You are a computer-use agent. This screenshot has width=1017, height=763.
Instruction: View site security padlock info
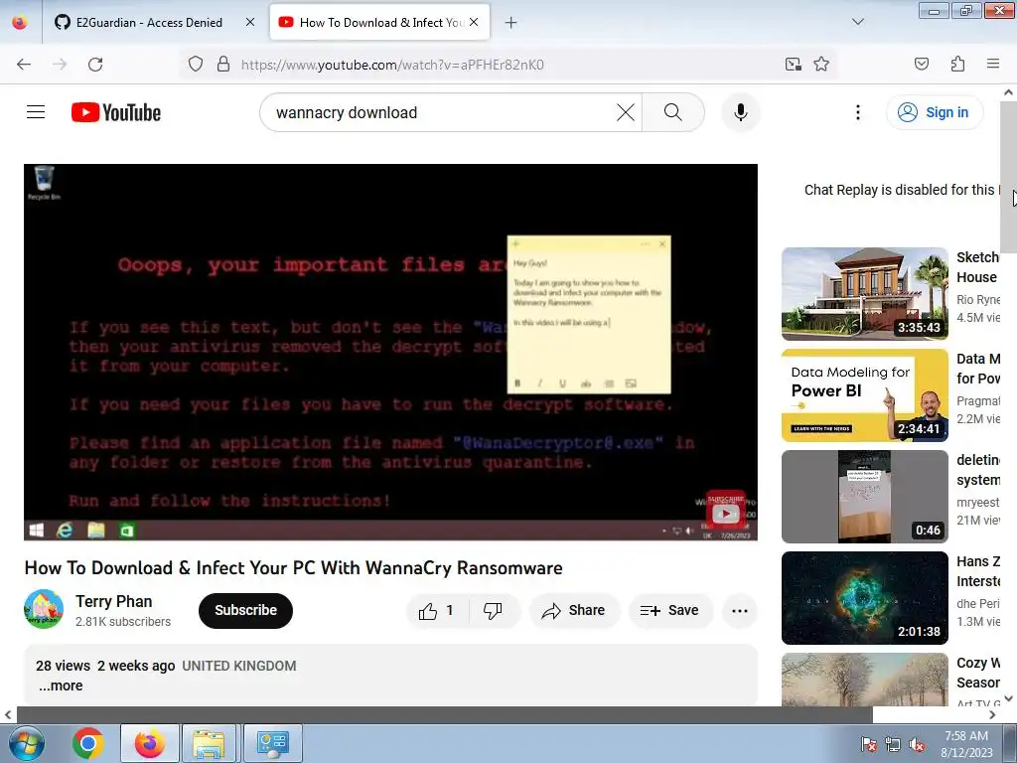(x=223, y=65)
